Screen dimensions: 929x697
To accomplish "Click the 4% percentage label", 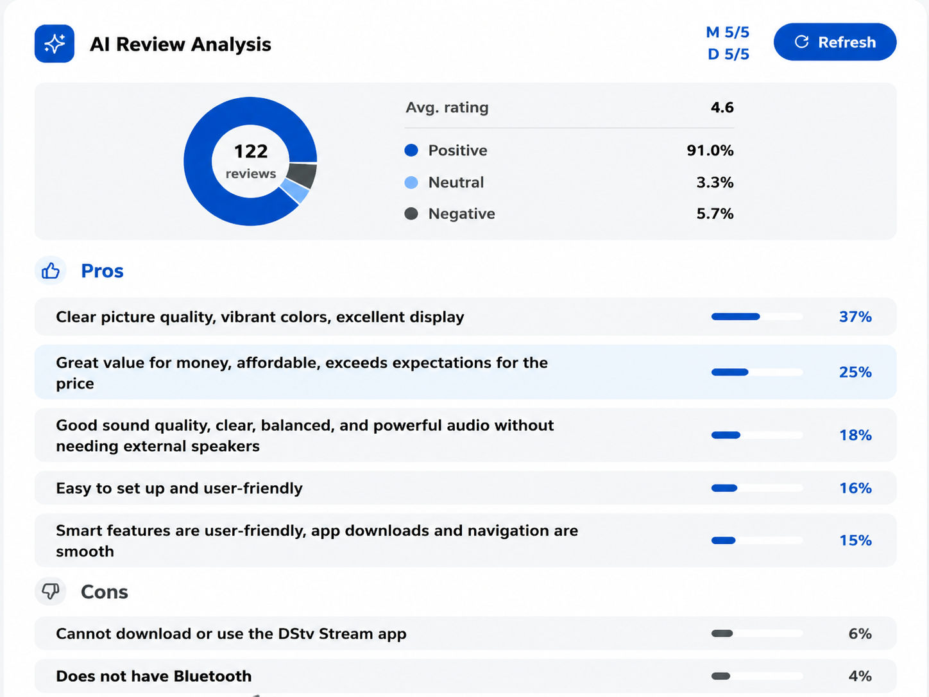I will point(860,676).
